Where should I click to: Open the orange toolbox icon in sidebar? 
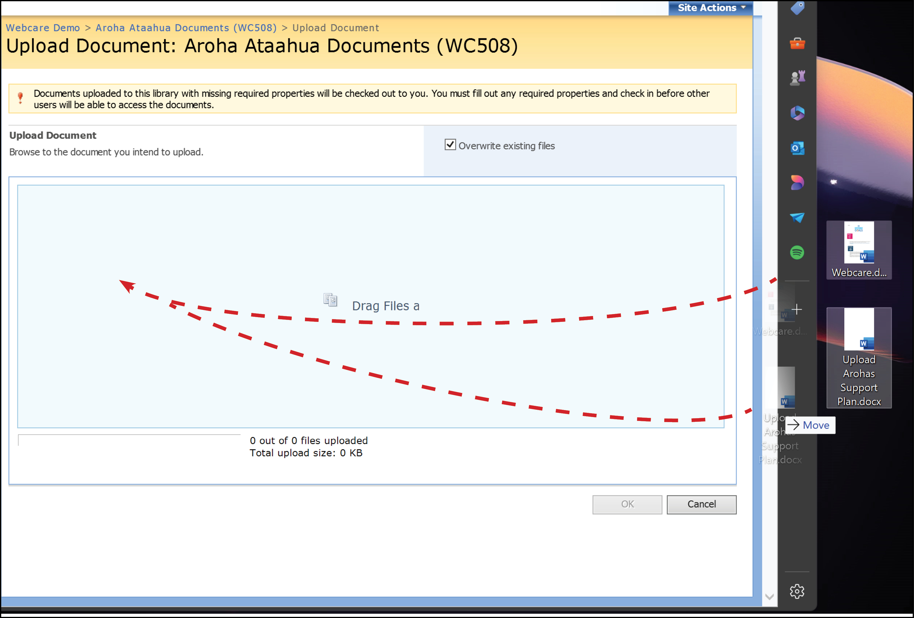click(x=797, y=43)
